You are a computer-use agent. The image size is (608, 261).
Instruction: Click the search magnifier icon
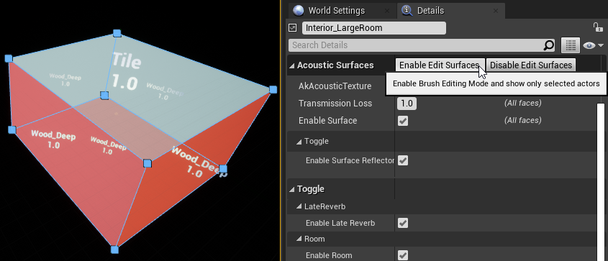(549, 45)
